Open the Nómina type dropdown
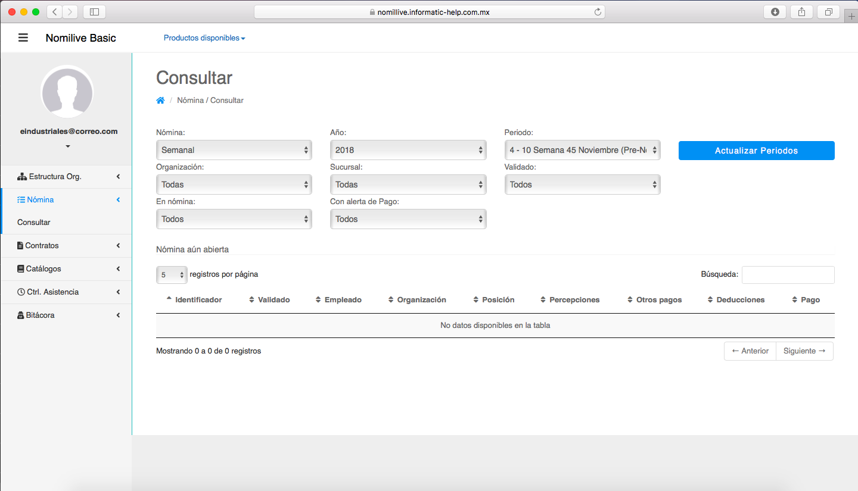This screenshot has width=858, height=491. tap(234, 150)
